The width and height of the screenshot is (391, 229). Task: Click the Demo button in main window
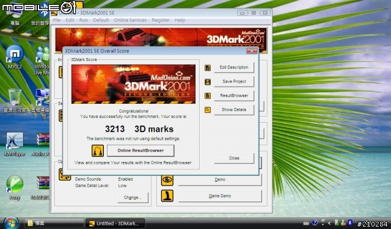[x=220, y=180]
